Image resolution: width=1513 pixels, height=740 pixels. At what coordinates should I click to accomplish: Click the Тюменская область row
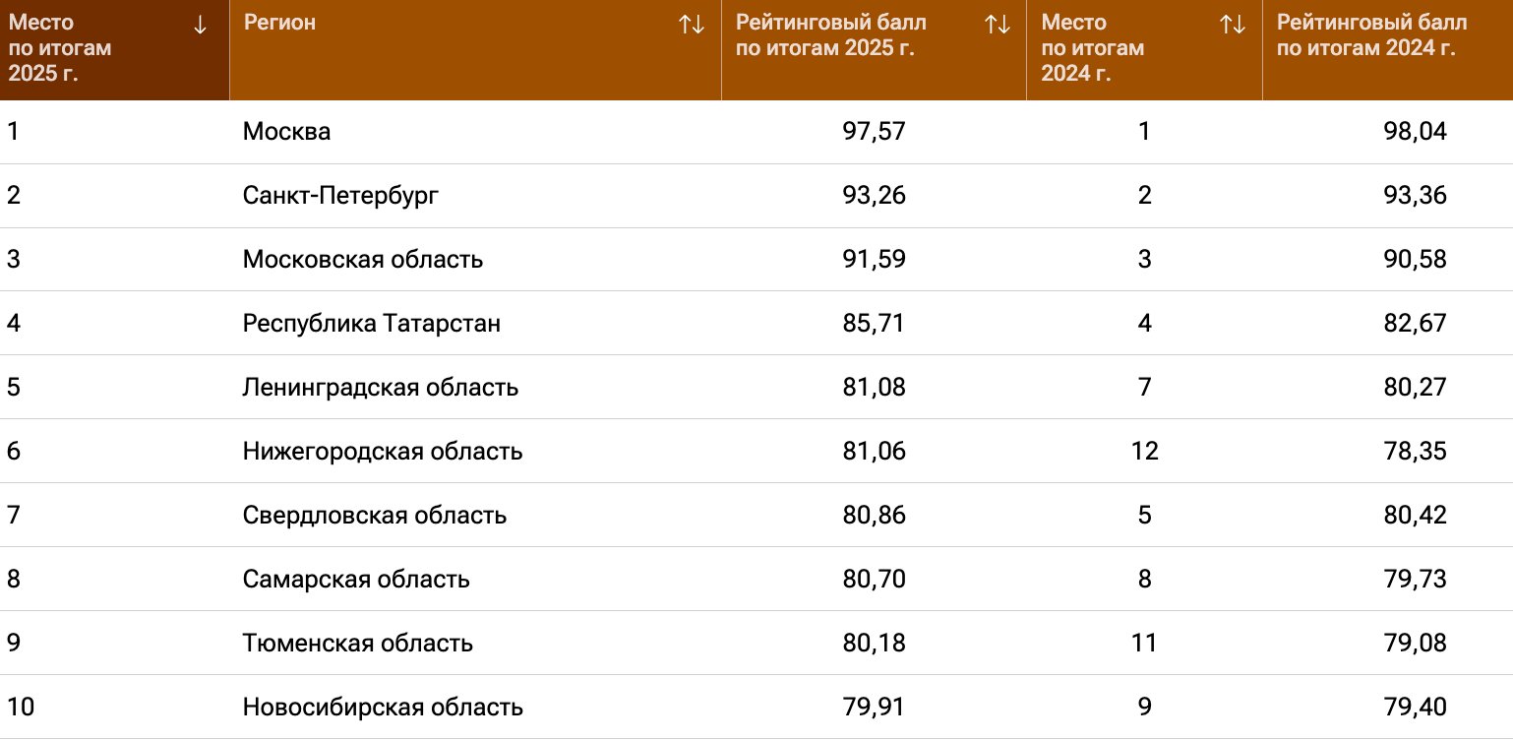coord(756,644)
